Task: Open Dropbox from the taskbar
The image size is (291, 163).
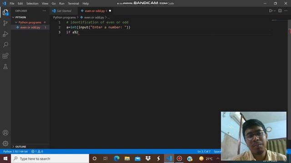Action: click(148, 158)
